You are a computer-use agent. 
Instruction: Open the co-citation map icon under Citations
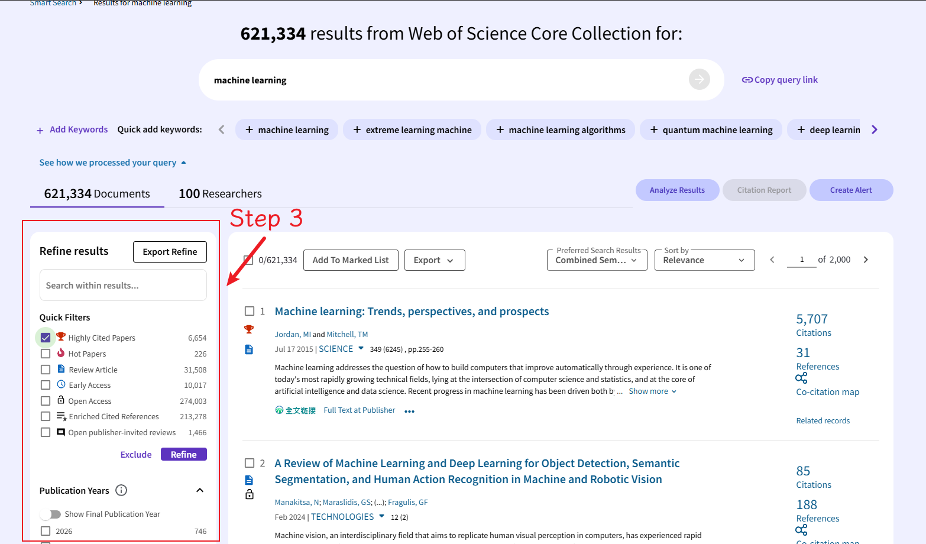[x=801, y=378]
